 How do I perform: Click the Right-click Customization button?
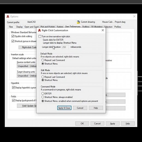(x=28, y=47)
